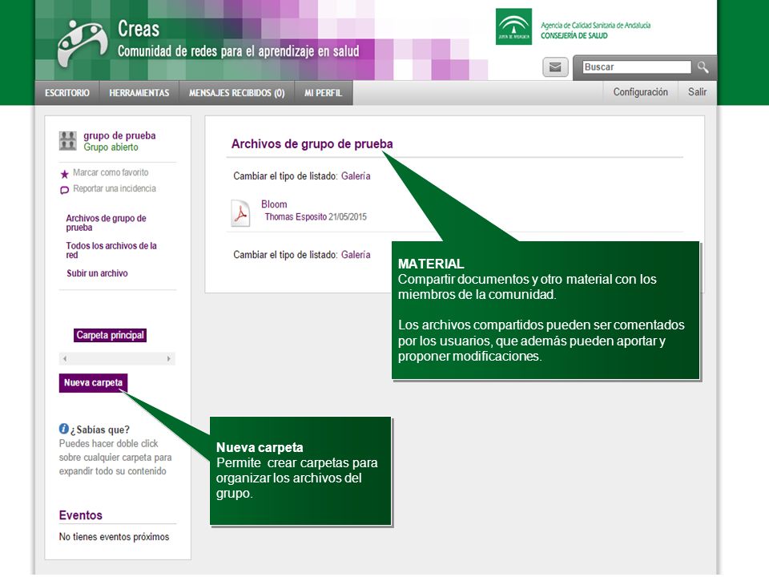
Task: Click Salir to log out
Action: (697, 92)
